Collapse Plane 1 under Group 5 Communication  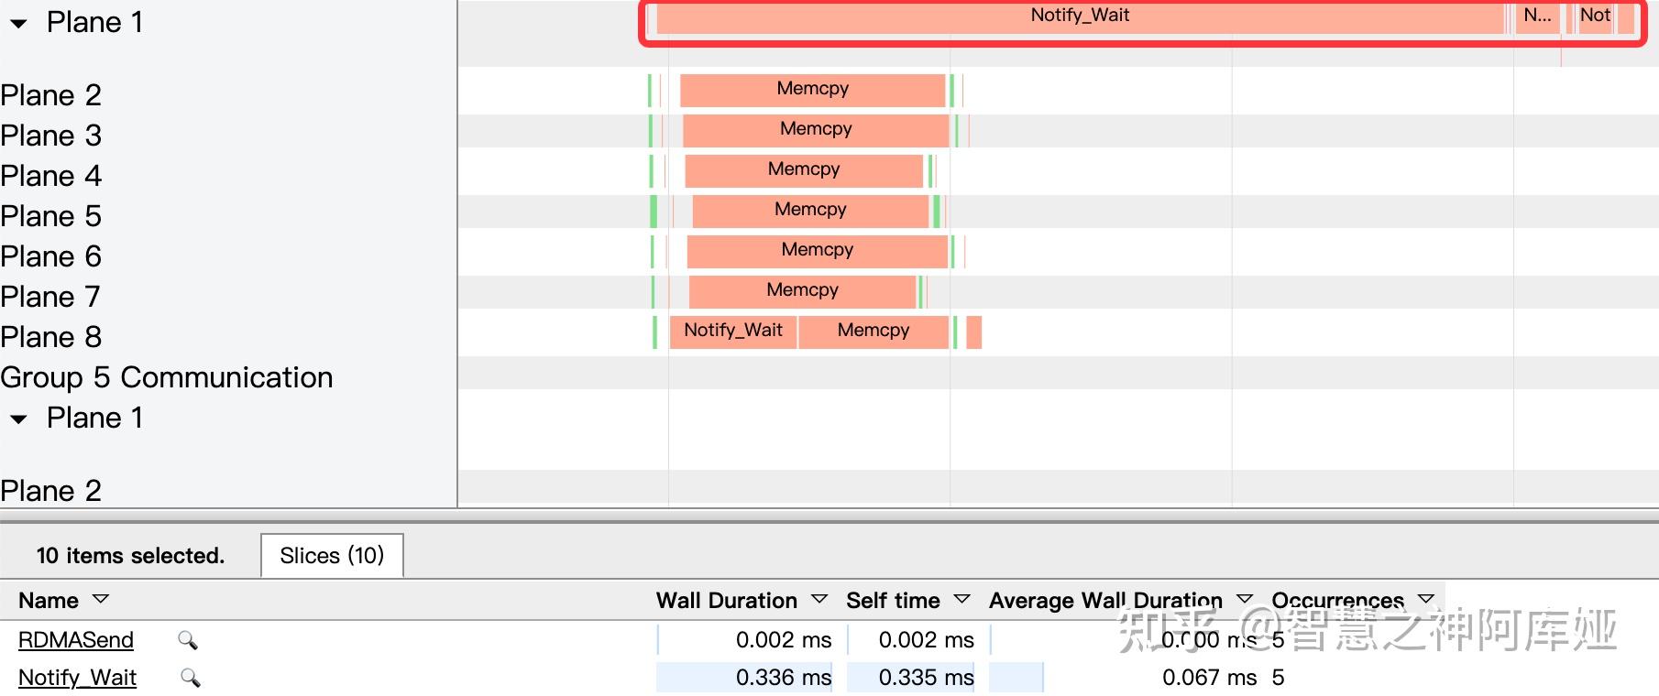18,419
